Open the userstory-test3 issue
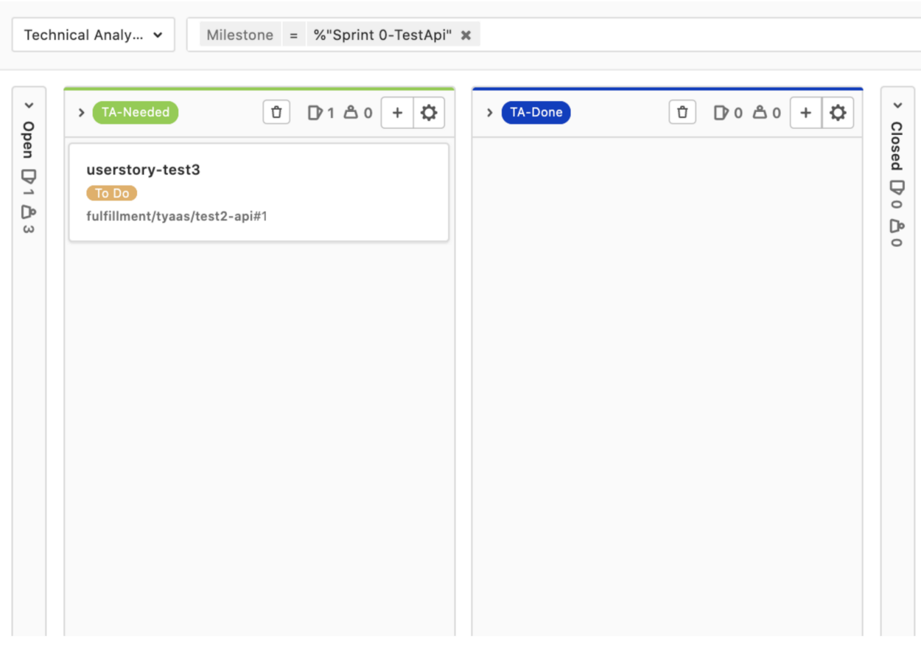 143,170
